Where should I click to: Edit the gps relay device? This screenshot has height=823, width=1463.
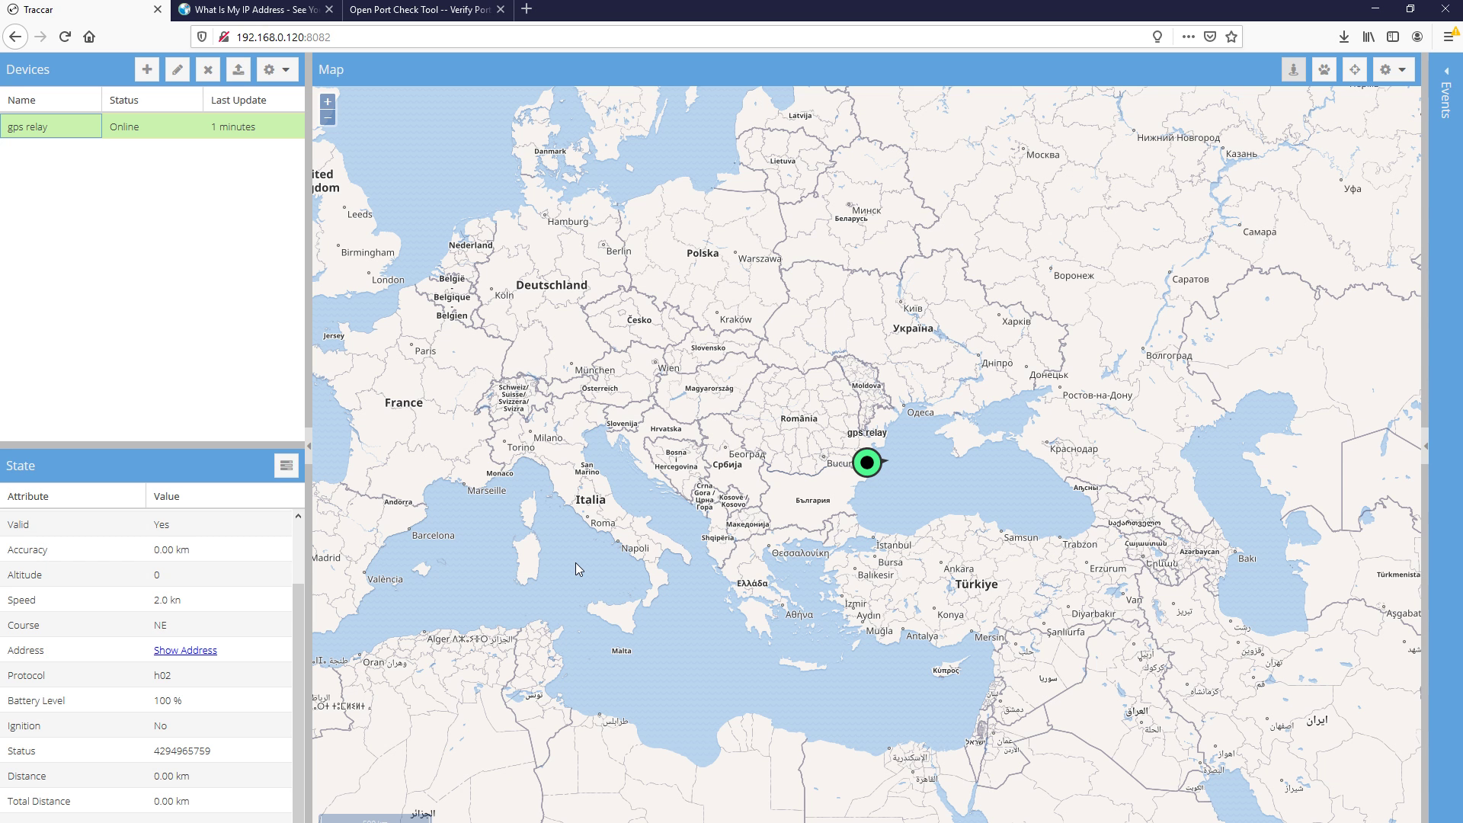(177, 69)
